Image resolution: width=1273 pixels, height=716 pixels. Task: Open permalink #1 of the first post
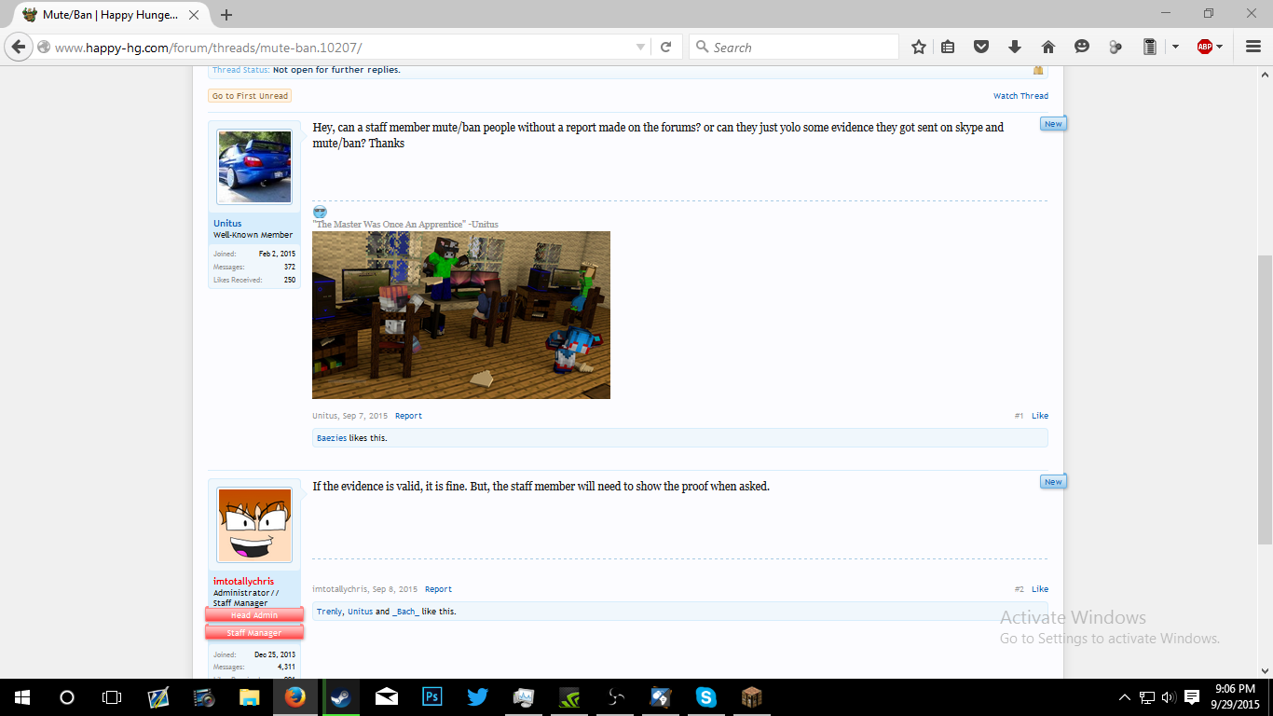[1020, 416]
